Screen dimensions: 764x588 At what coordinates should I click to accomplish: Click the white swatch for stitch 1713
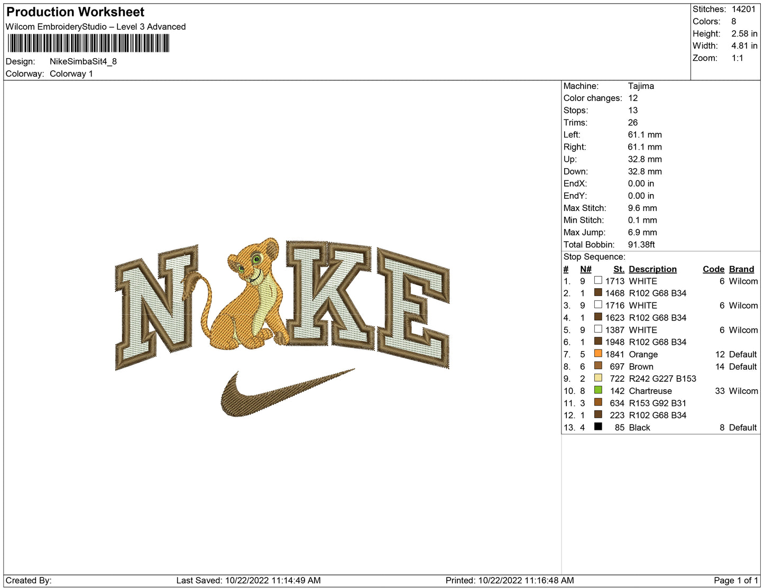pyautogui.click(x=598, y=280)
